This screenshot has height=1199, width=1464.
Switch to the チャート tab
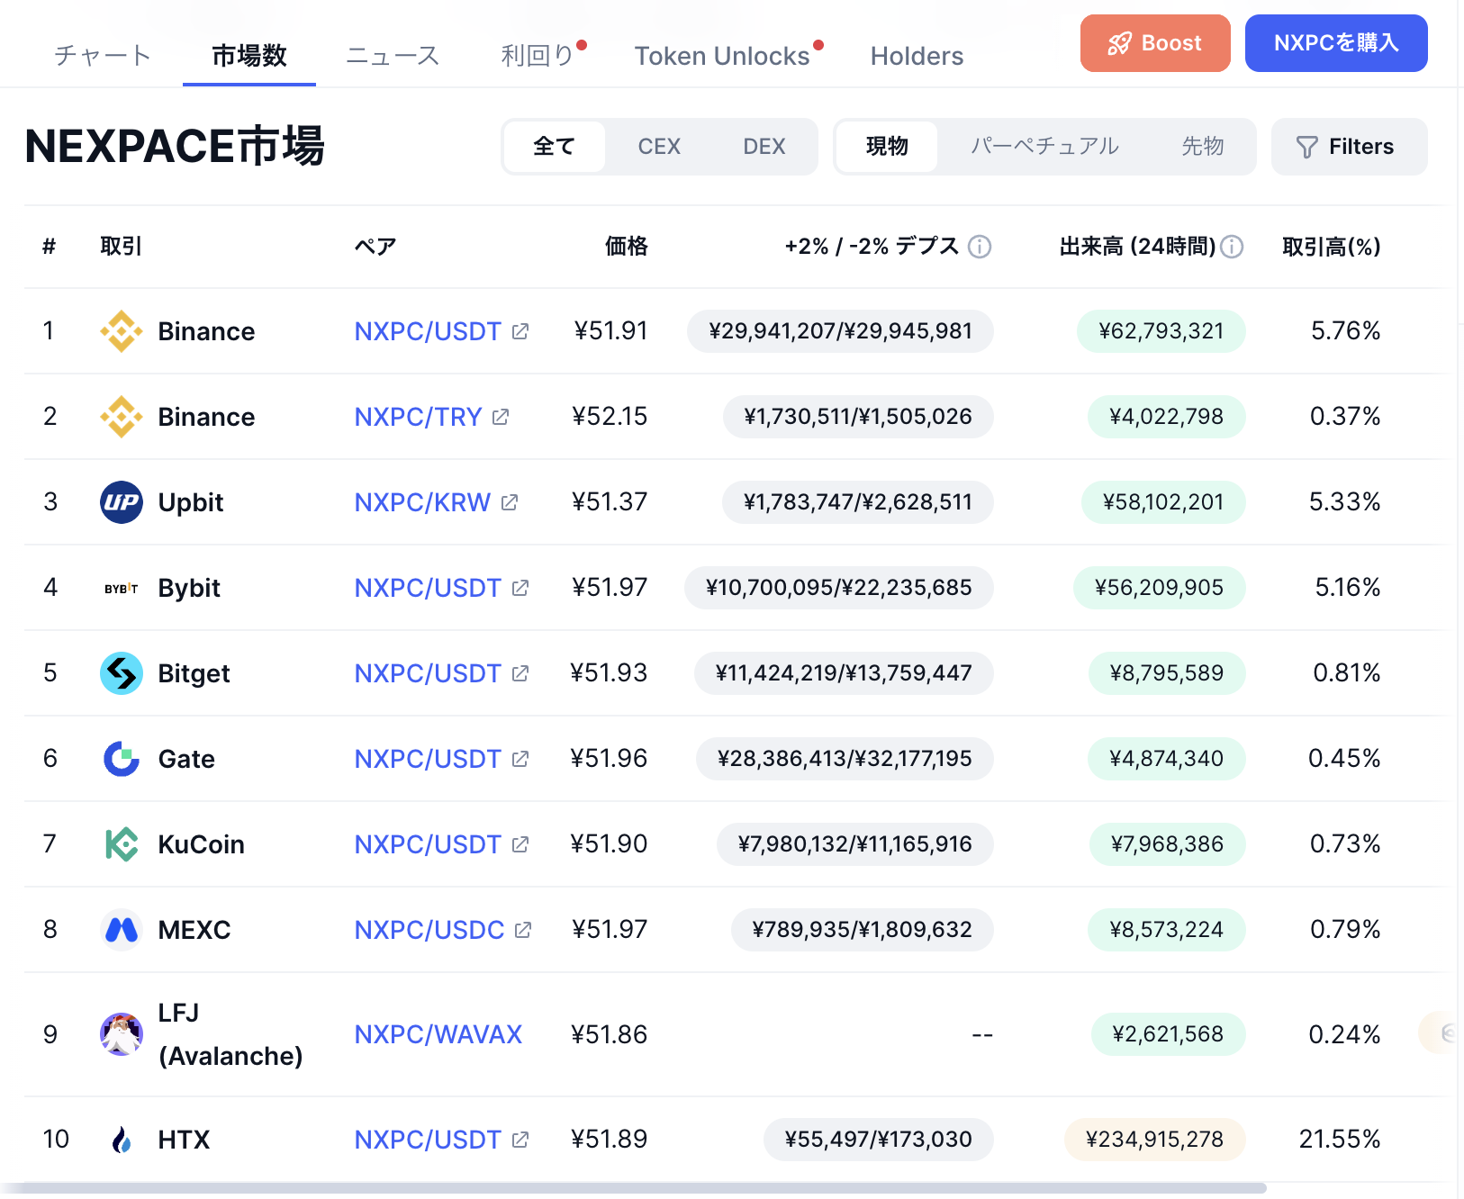coord(102,56)
